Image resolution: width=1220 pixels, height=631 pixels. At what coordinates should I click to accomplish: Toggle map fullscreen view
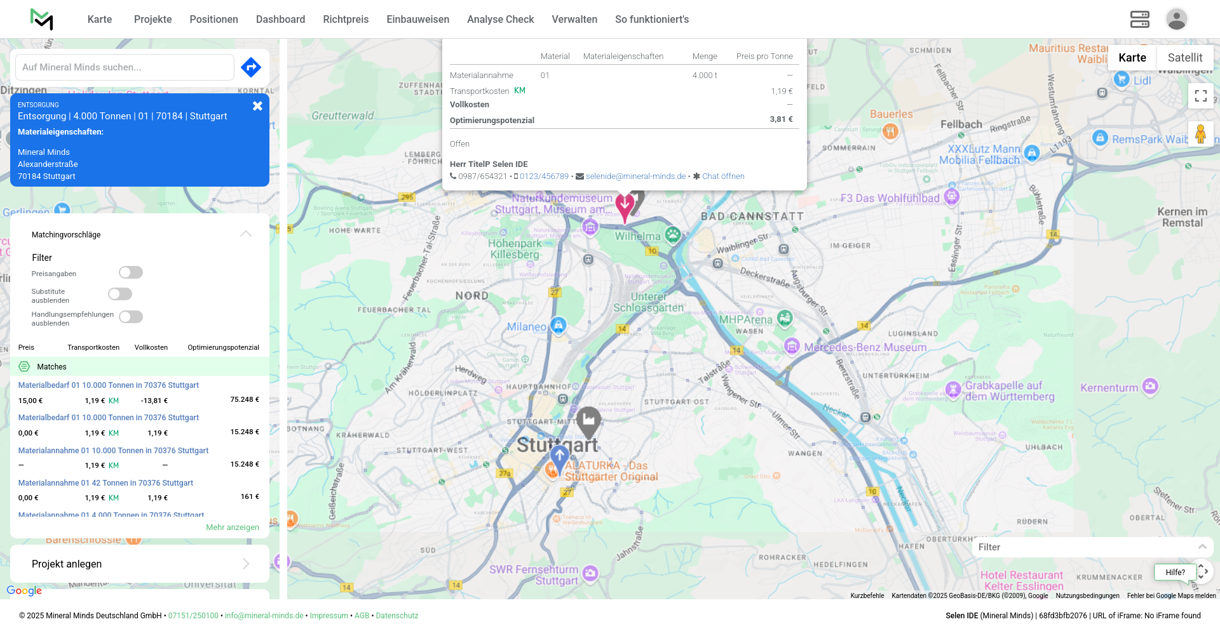(1200, 96)
